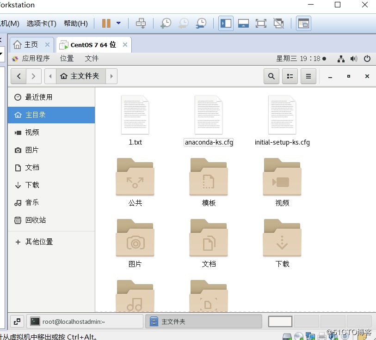Toggle the VMware thumbnail bar view
The height and width of the screenshot is (340, 376).
click(243, 23)
